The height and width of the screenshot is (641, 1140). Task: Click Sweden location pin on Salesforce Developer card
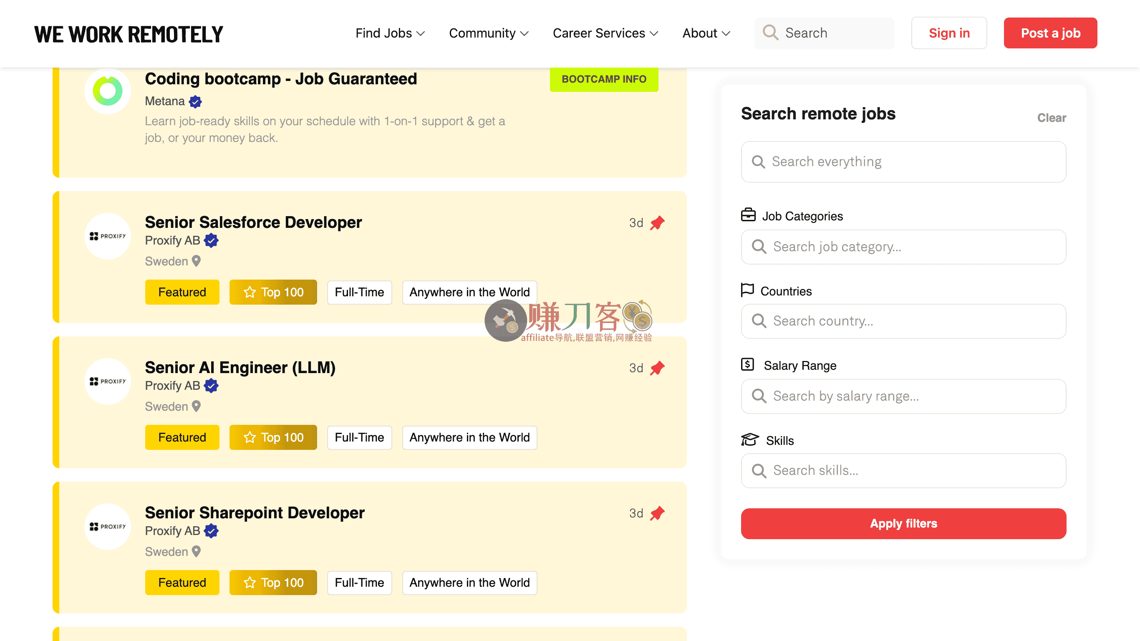click(x=196, y=261)
